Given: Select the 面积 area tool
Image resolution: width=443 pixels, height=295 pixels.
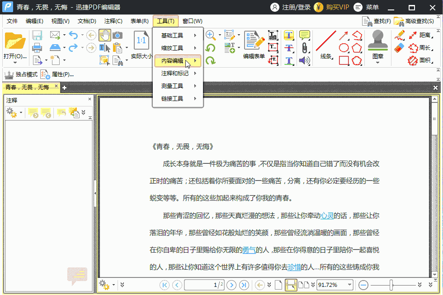Looking at the screenshot, I should coord(421,60).
